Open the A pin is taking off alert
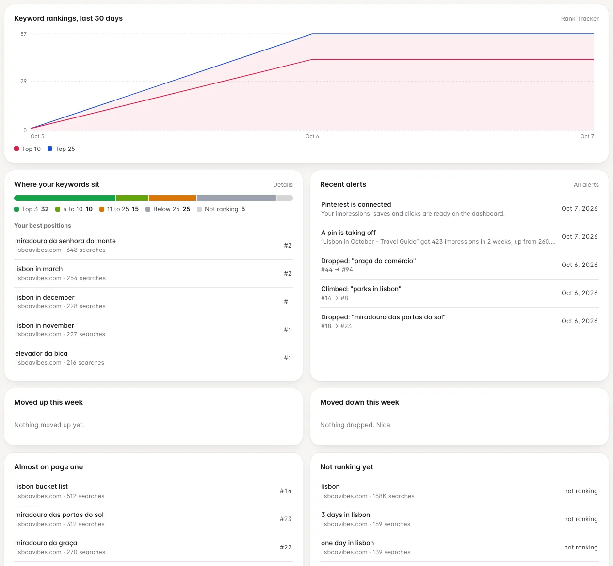Image resolution: width=613 pixels, height=566 pixels. 459,237
